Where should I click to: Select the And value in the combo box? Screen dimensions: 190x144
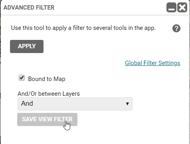point(27,103)
